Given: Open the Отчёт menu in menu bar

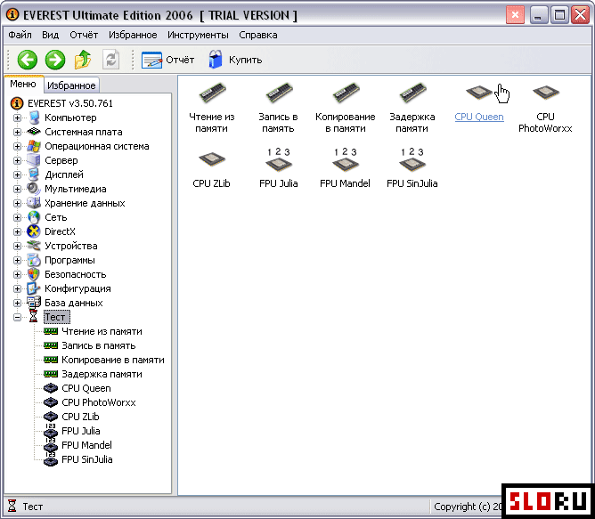Looking at the screenshot, I should [84, 35].
